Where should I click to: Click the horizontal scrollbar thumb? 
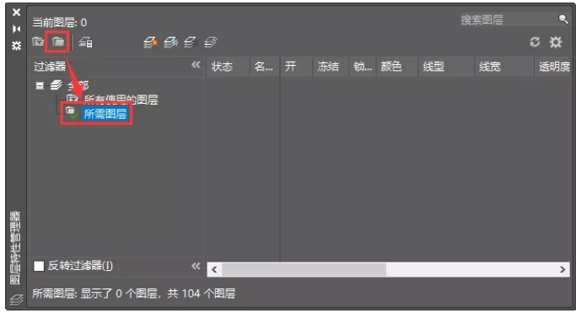click(x=304, y=270)
